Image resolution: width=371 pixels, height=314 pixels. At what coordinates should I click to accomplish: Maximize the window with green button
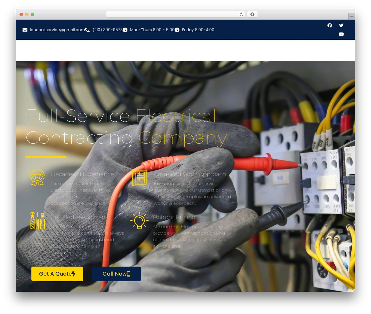[32, 14]
